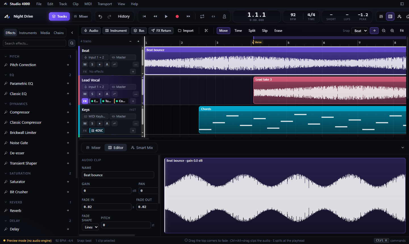Open Lead Vocal Master output selector
The width and height of the screenshot is (409, 244).
[x=123, y=87]
